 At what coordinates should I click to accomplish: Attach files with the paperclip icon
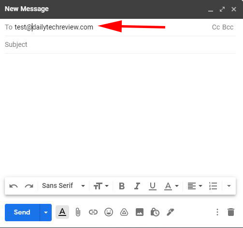(78, 212)
